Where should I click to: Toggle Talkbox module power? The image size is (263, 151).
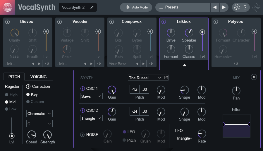[164, 22]
